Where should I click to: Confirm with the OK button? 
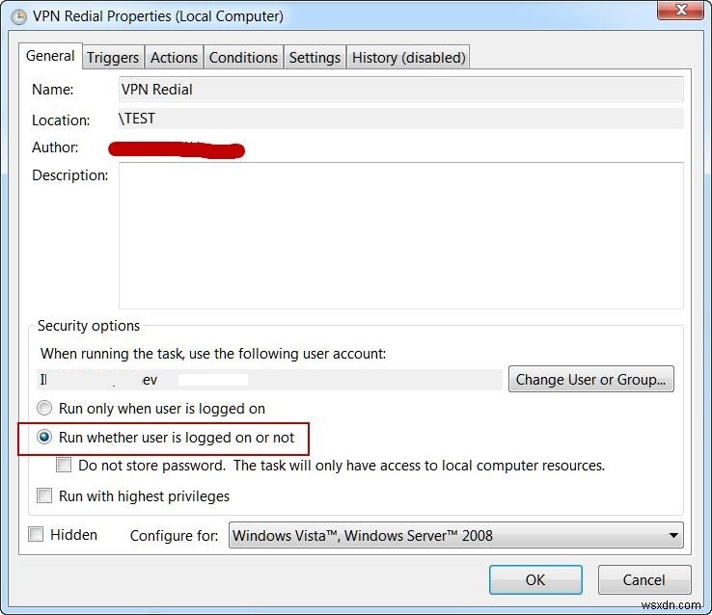click(535, 579)
